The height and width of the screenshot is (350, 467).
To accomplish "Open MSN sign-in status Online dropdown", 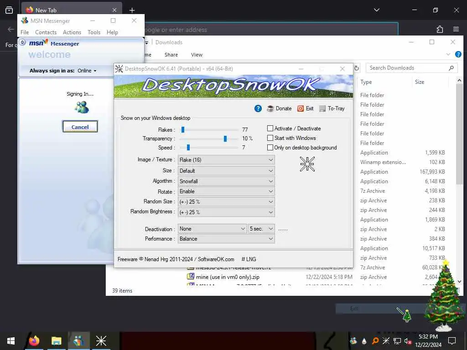I will point(87,71).
